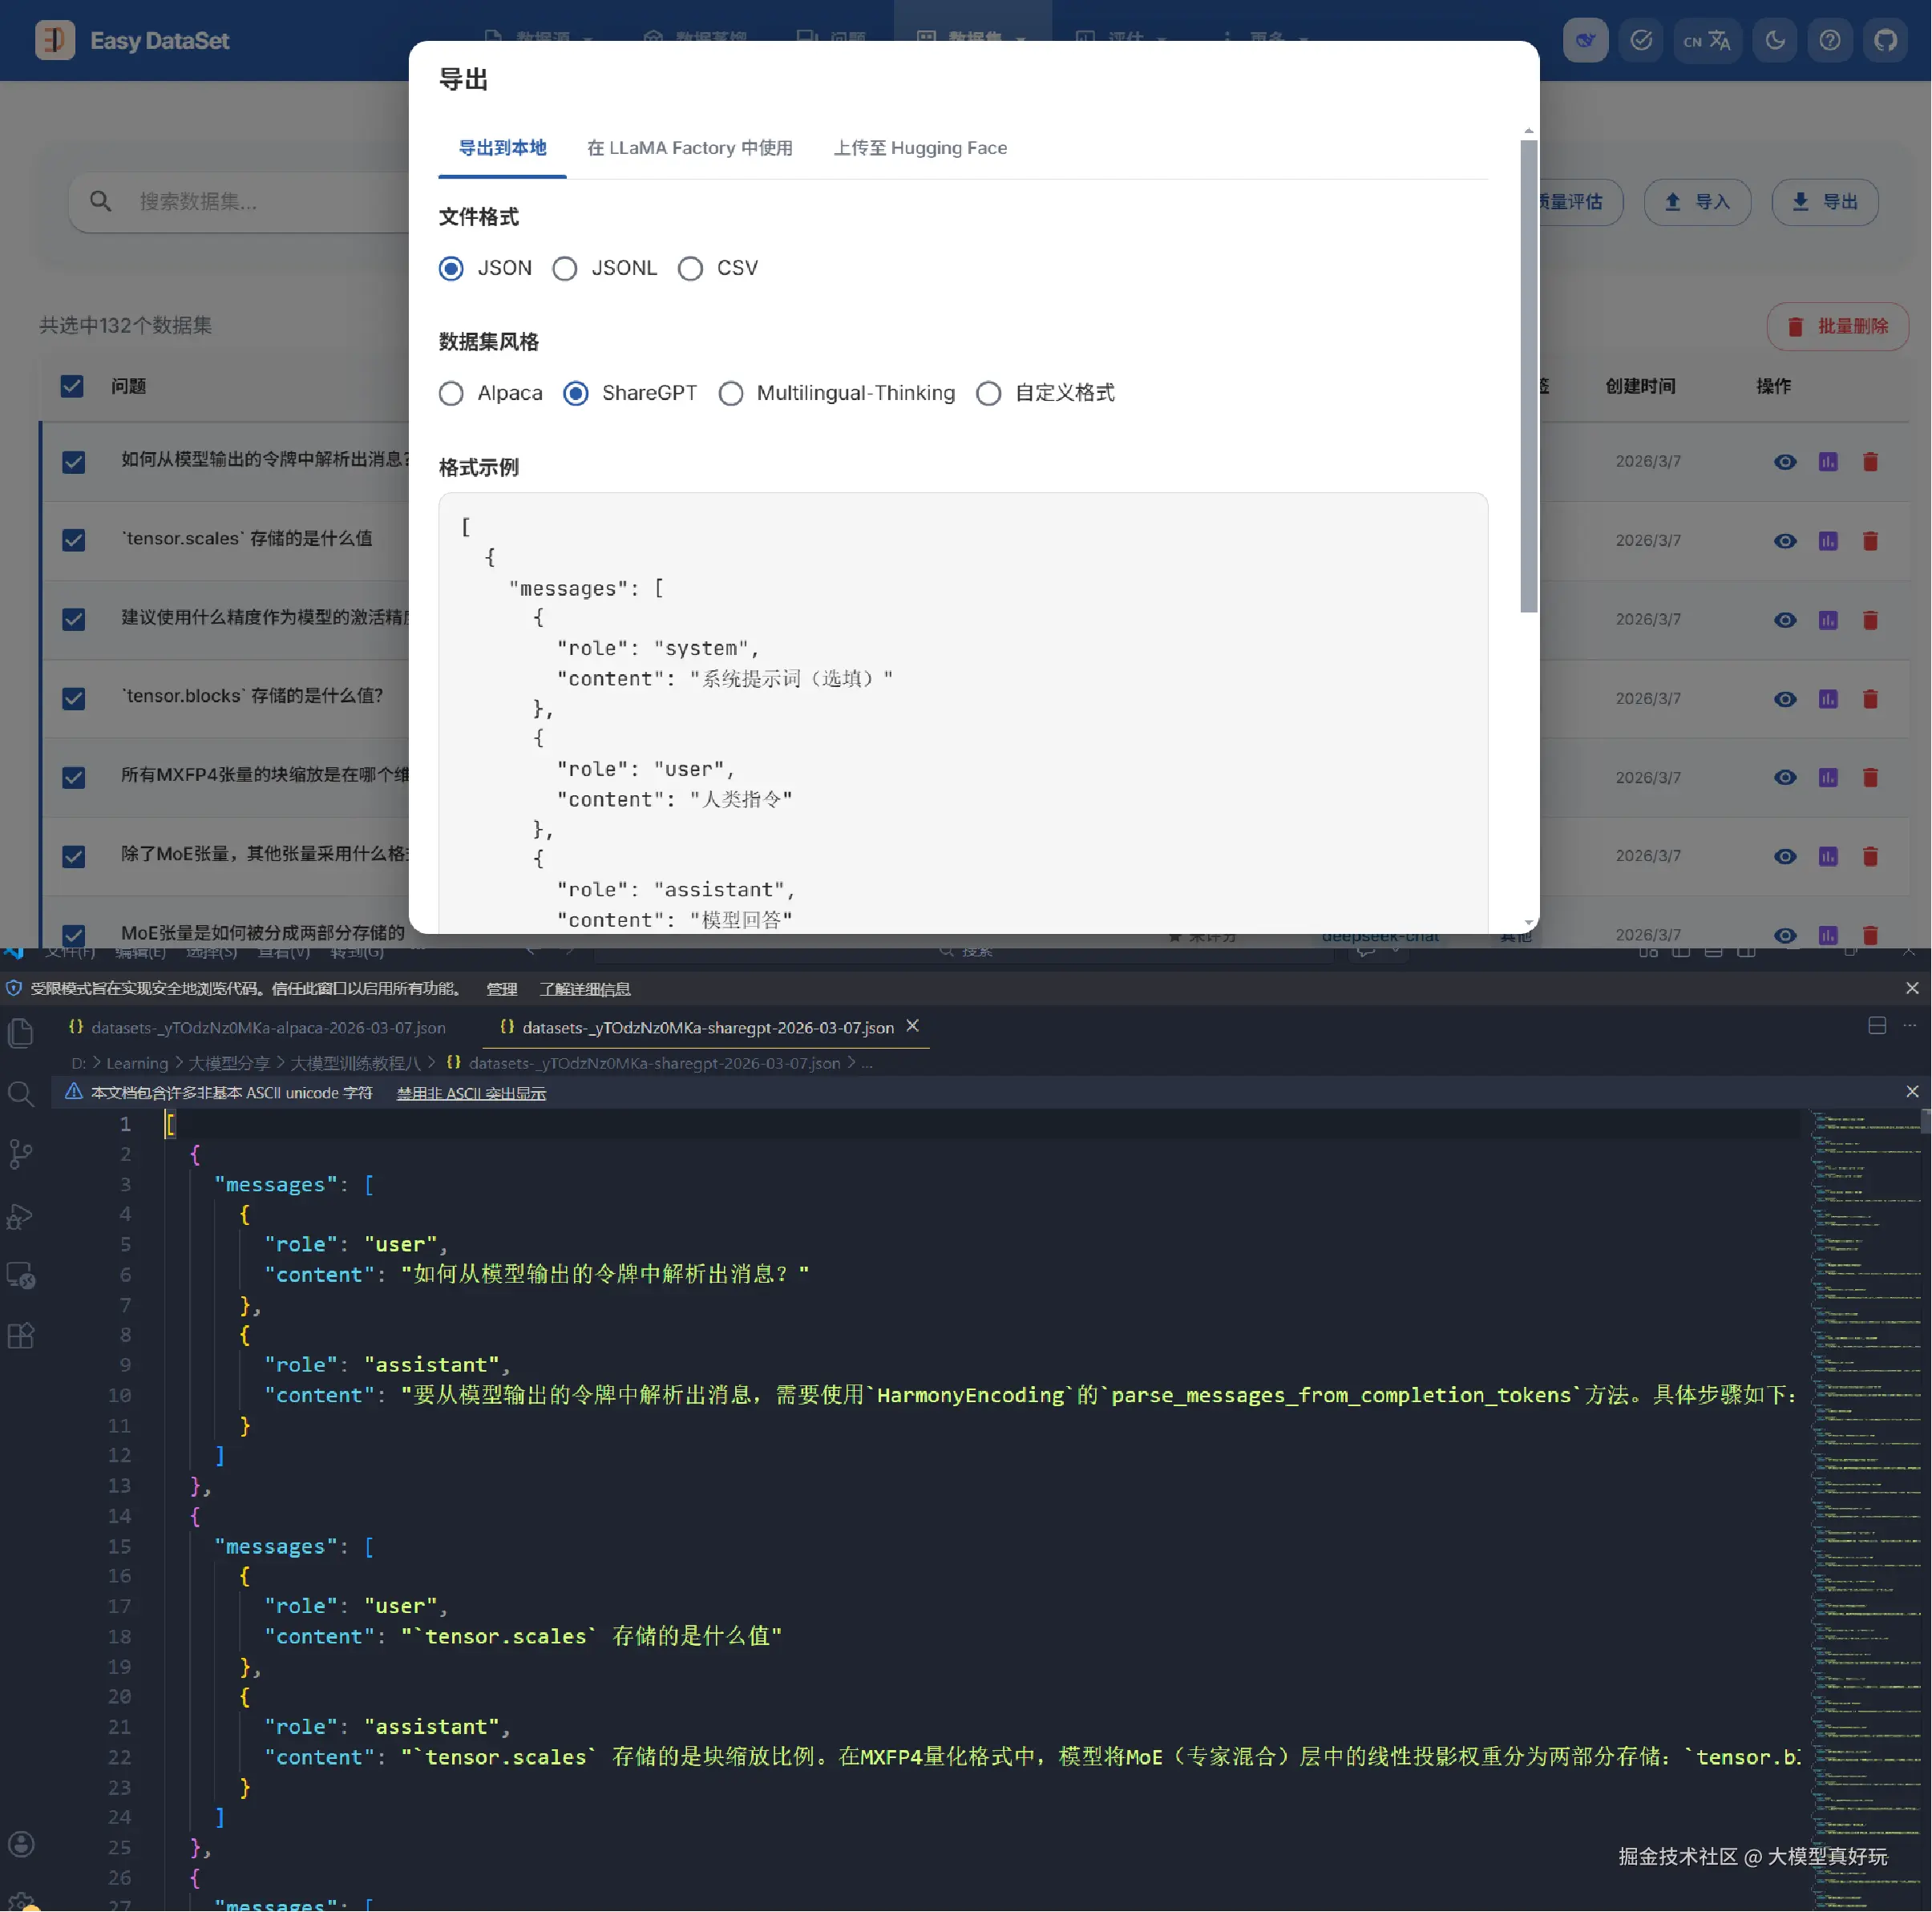Click 了解详细信息 link in restricted mode bar

585,989
